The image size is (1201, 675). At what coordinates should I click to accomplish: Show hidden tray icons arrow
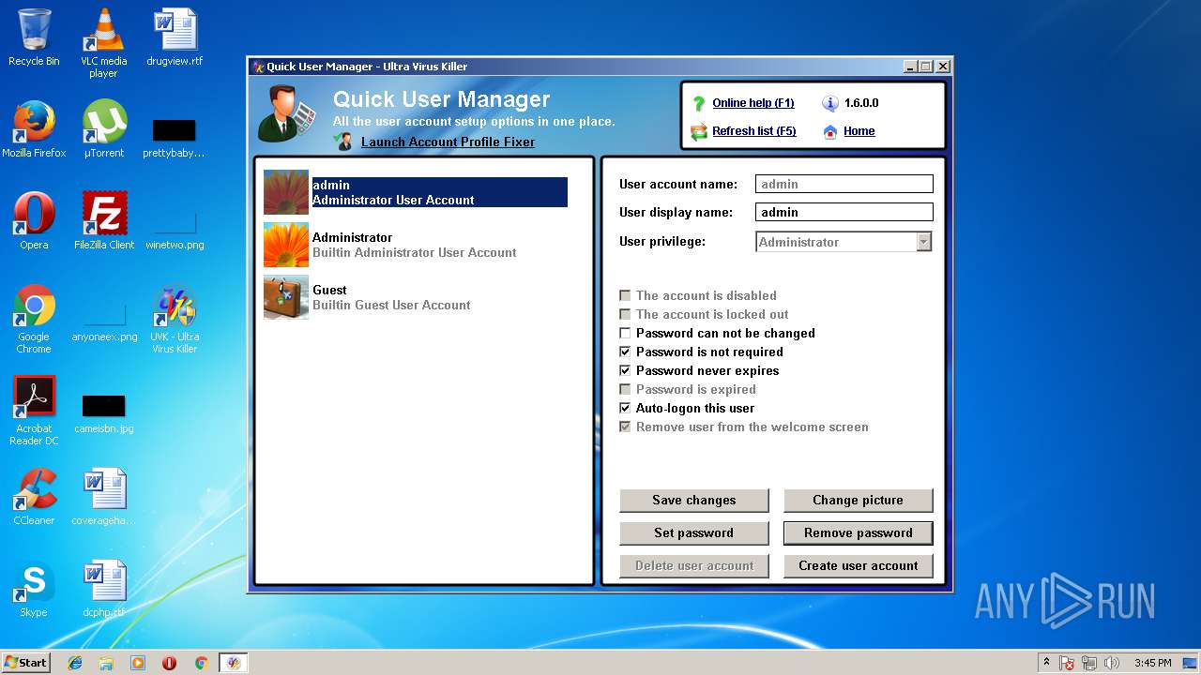(x=1046, y=662)
